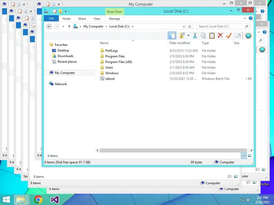The height and width of the screenshot is (205, 274).
Task: Open the Manage ribbon tab
Action: point(115,19)
